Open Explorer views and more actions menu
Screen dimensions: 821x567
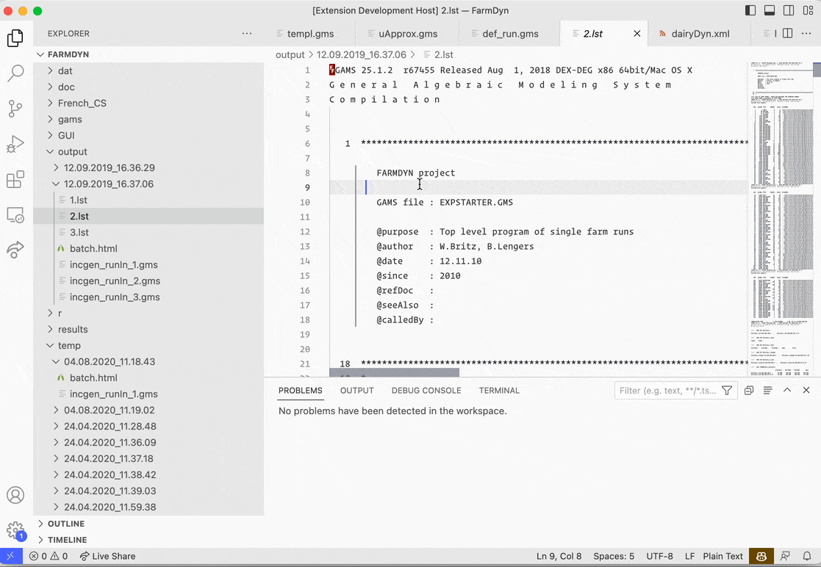pos(247,34)
